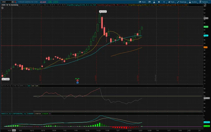Click the cyan SimpleMovingAvg (CLOSE, 20) label
The height and width of the screenshot is (132, 211).
pos(79,5)
